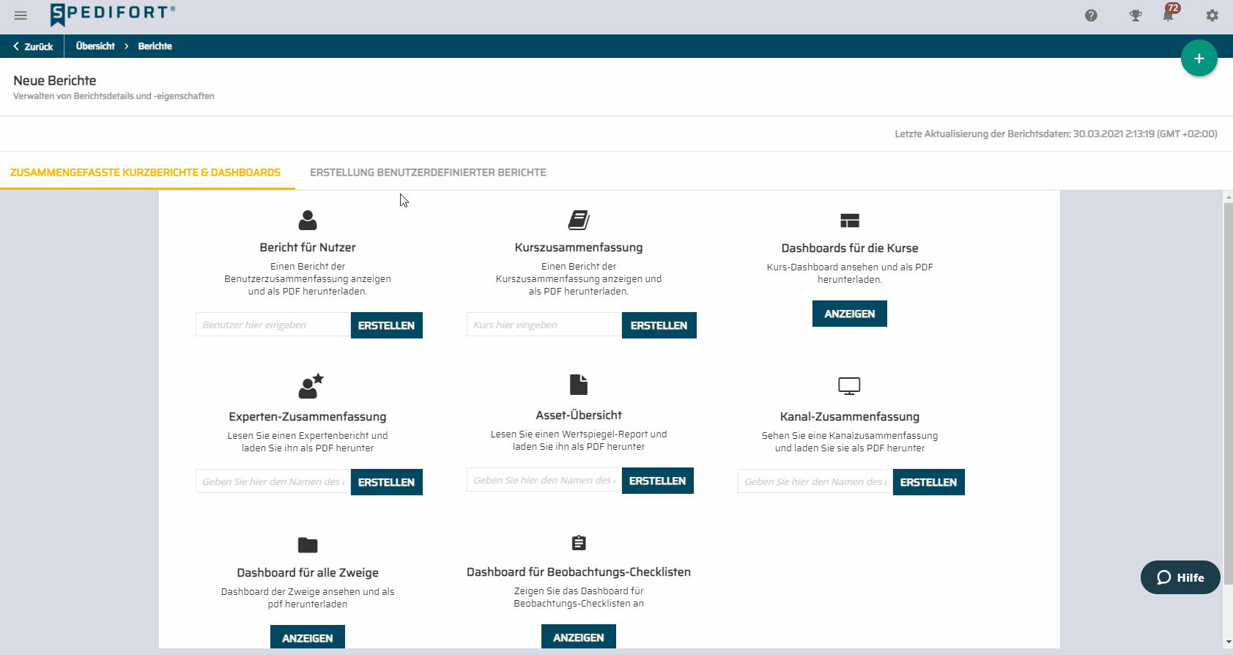1233x655 pixels.
Task: Click the Dashboard für Beobachtungs-Checklisten title
Action: (579, 572)
